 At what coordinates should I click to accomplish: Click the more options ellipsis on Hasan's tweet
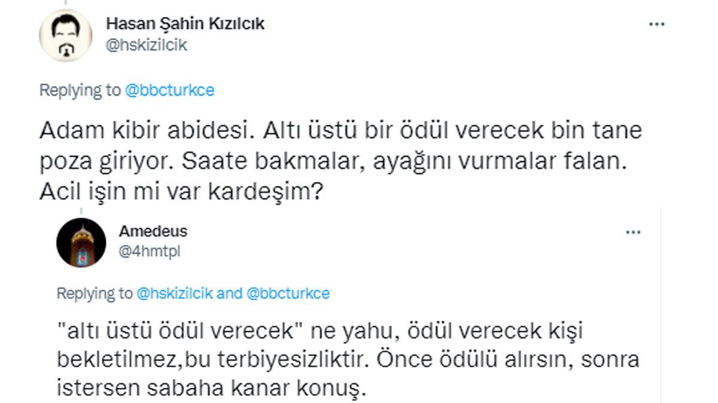657,24
